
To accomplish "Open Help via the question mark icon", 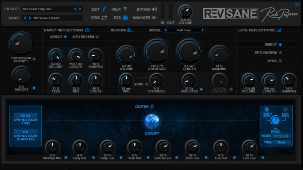I will pos(125,9).
